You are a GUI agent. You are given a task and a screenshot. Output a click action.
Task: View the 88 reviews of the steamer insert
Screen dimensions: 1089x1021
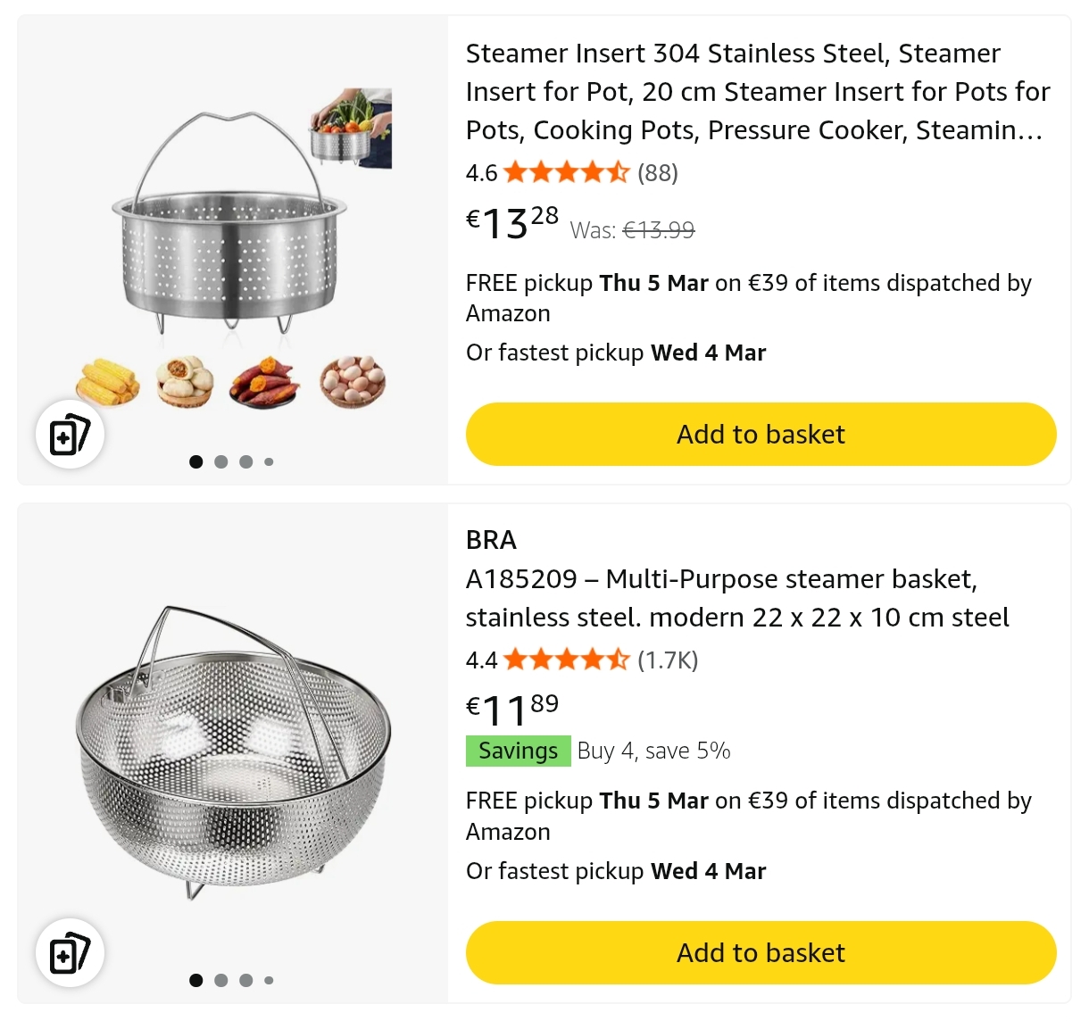point(658,172)
